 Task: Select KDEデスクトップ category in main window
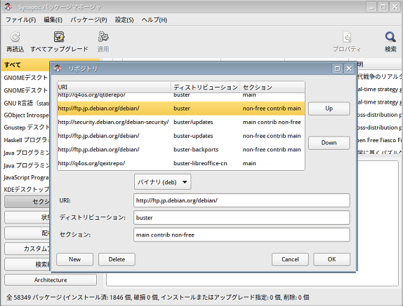25,189
